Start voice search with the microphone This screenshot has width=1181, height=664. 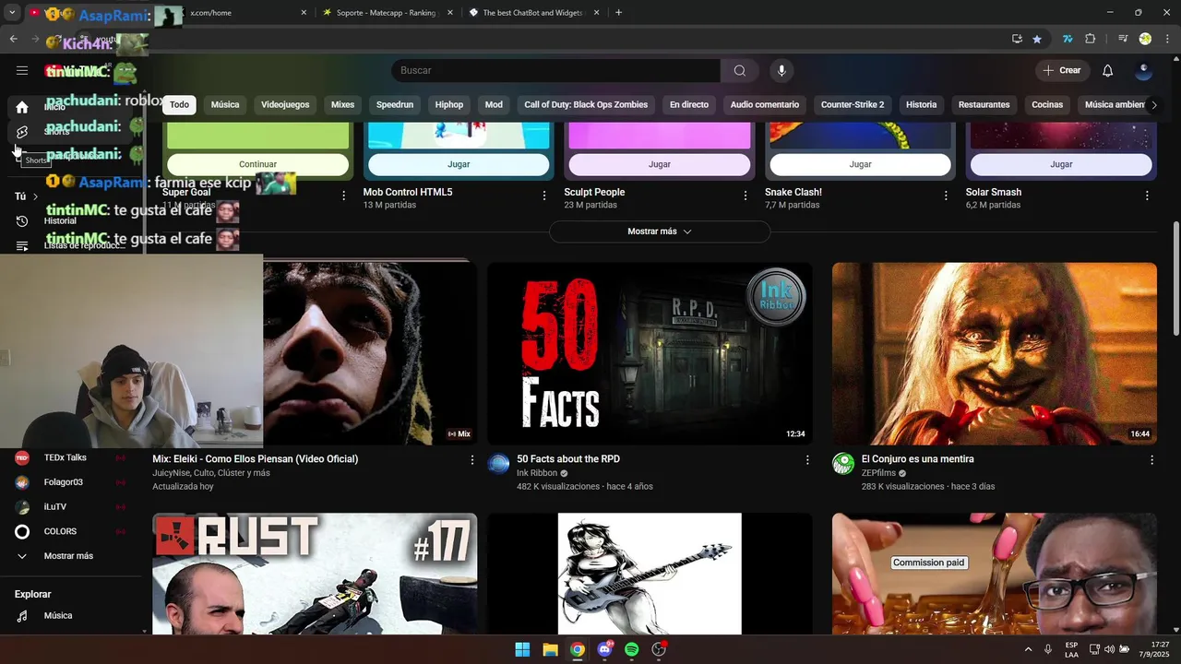pos(781,71)
